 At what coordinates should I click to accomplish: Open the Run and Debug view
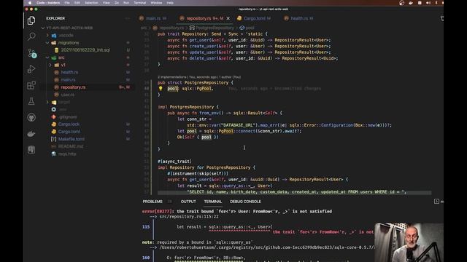coord(31,69)
